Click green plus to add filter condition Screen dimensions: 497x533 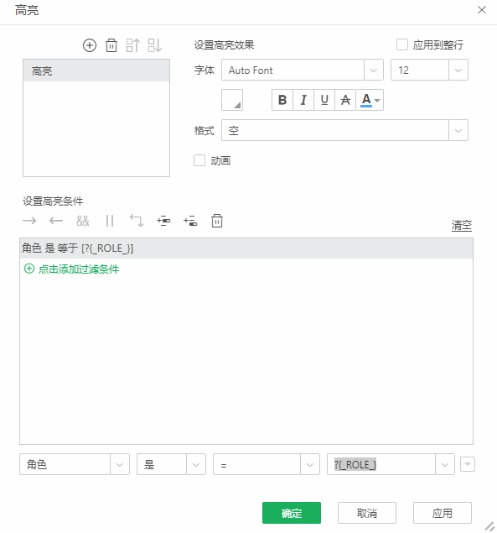coord(29,269)
